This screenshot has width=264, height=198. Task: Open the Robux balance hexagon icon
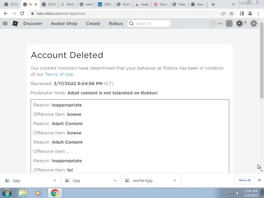240,23
